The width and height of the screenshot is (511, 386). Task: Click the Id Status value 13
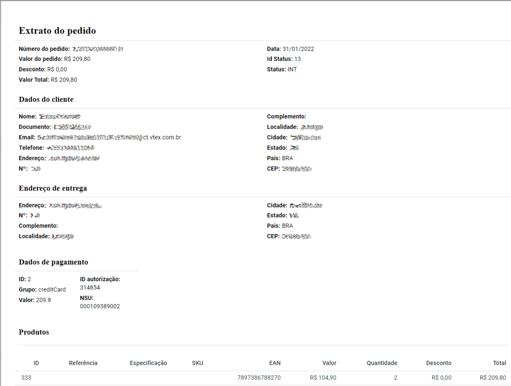[x=298, y=59]
